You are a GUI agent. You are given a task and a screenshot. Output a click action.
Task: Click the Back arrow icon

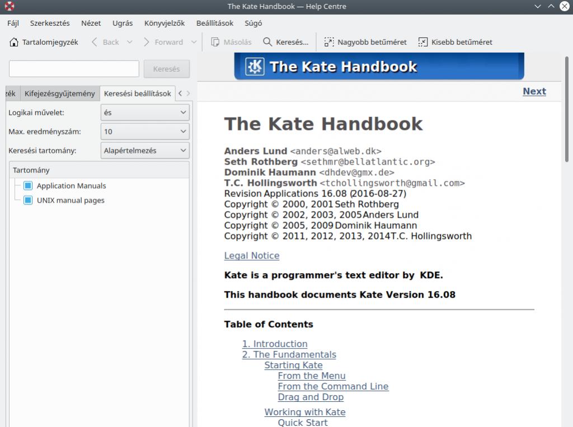pyautogui.click(x=95, y=42)
